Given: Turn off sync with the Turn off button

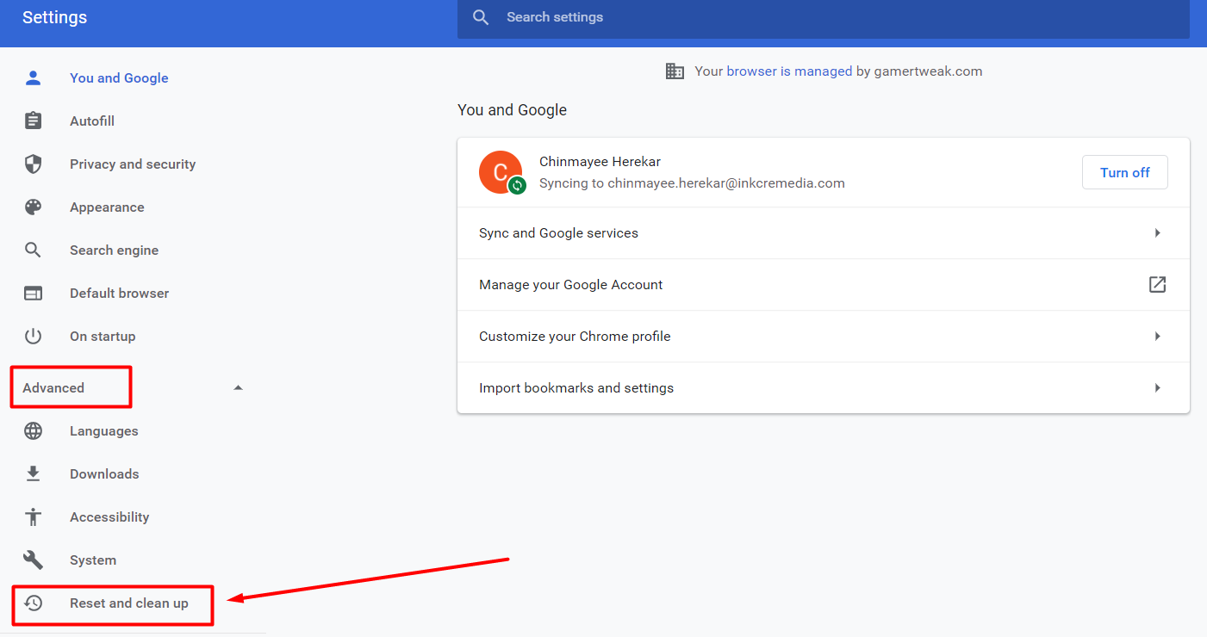Looking at the screenshot, I should tap(1124, 172).
